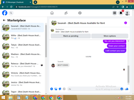Click Savanah's avatar beside her message
134x100 pixels.
[x=53, y=66]
